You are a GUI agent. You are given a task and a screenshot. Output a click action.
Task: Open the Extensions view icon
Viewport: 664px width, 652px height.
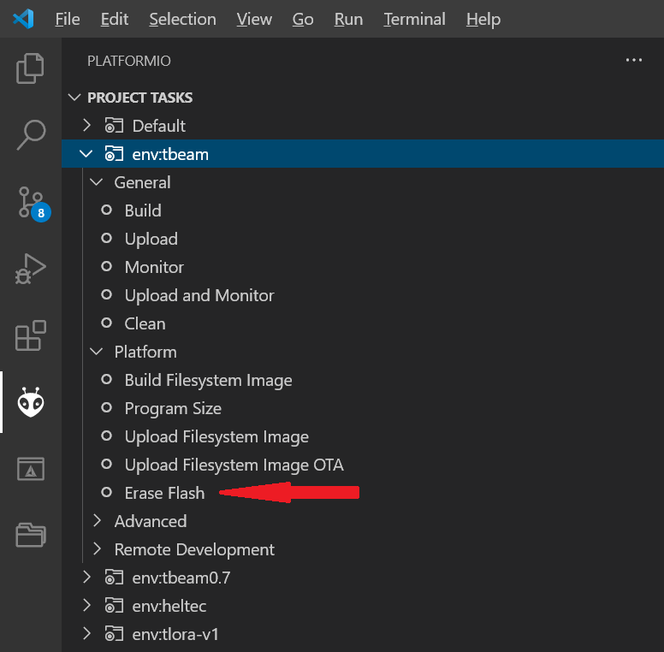pyautogui.click(x=31, y=335)
